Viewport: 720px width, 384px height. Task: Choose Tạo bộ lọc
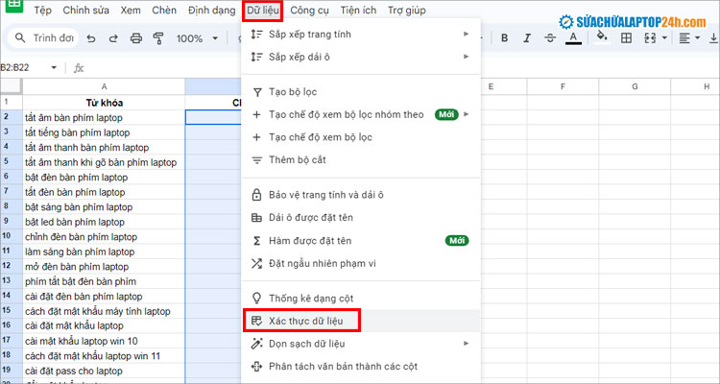tap(361, 92)
